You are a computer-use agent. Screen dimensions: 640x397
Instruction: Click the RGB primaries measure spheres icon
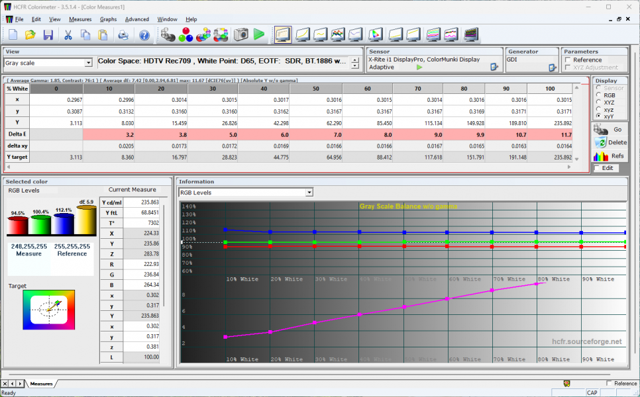pyautogui.click(x=186, y=34)
